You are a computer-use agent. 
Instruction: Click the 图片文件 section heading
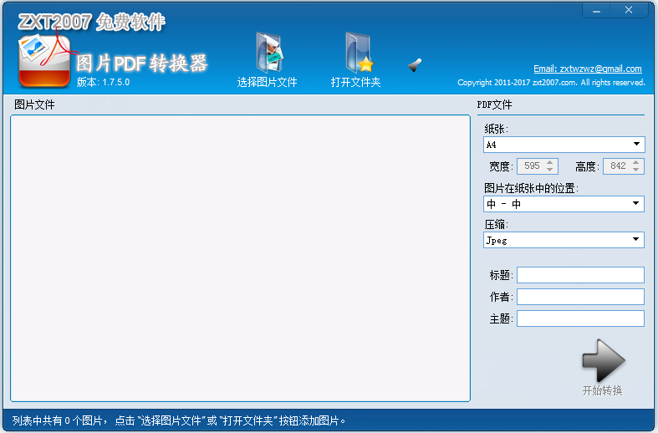pos(34,104)
